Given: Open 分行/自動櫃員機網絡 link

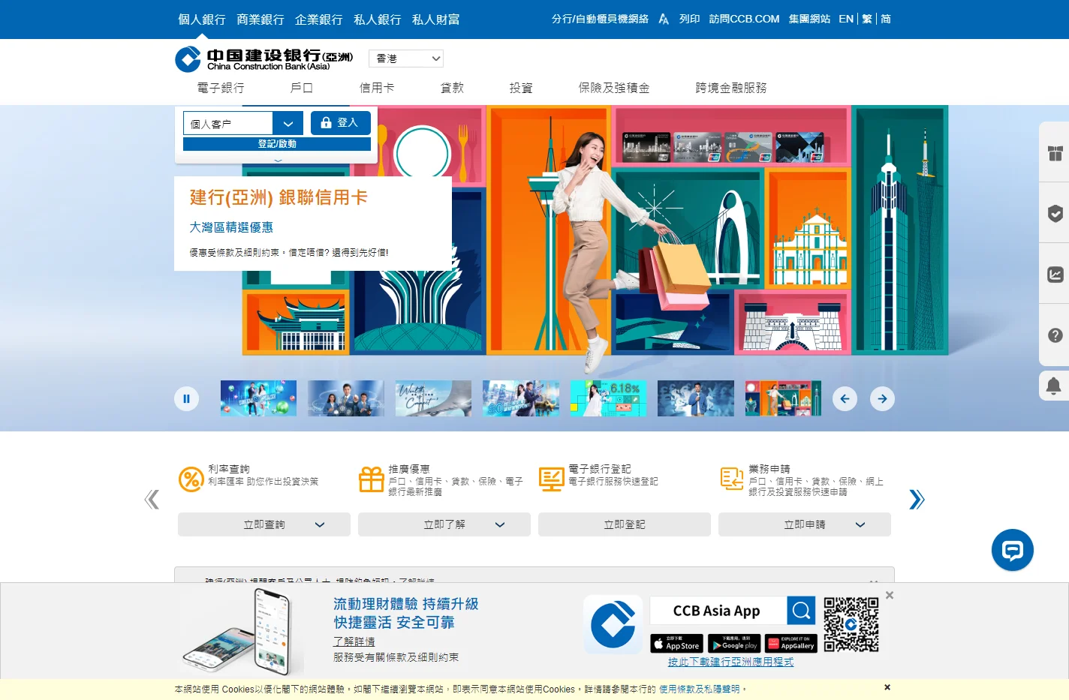Looking at the screenshot, I should coord(600,19).
